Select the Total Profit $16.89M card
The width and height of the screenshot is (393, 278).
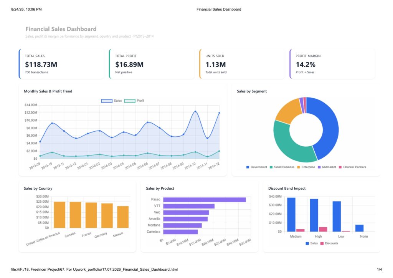pyautogui.click(x=152, y=64)
